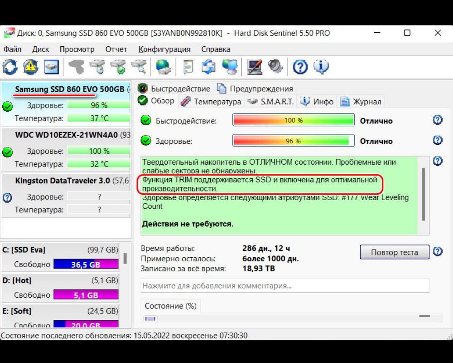453x363 pixels.
Task: Click the 'более 1000 дн.' value
Action: 270,259
